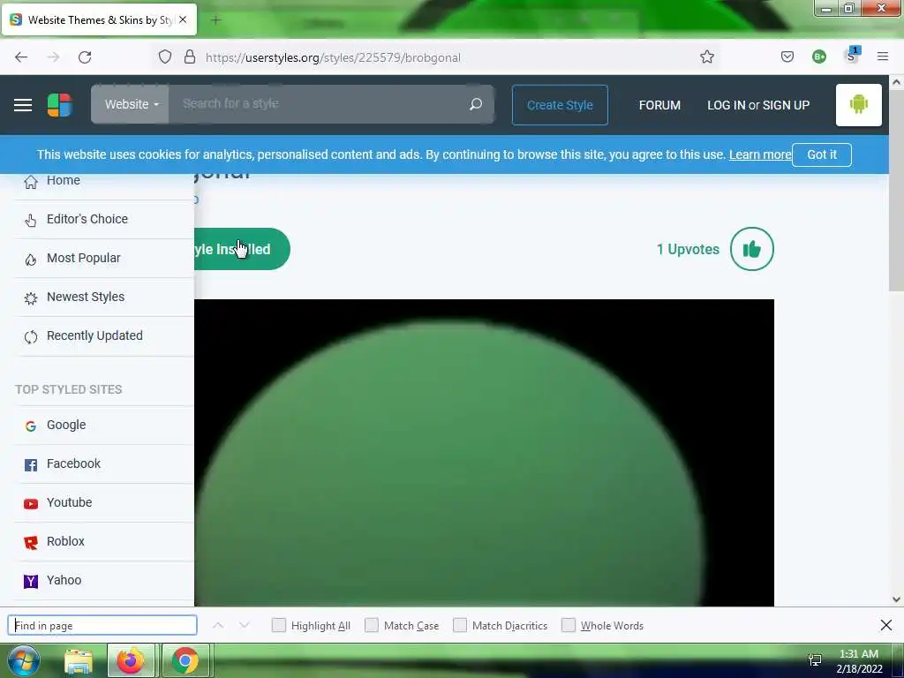Go back to the previous page
Image resolution: width=904 pixels, height=678 pixels.
pos(21,57)
